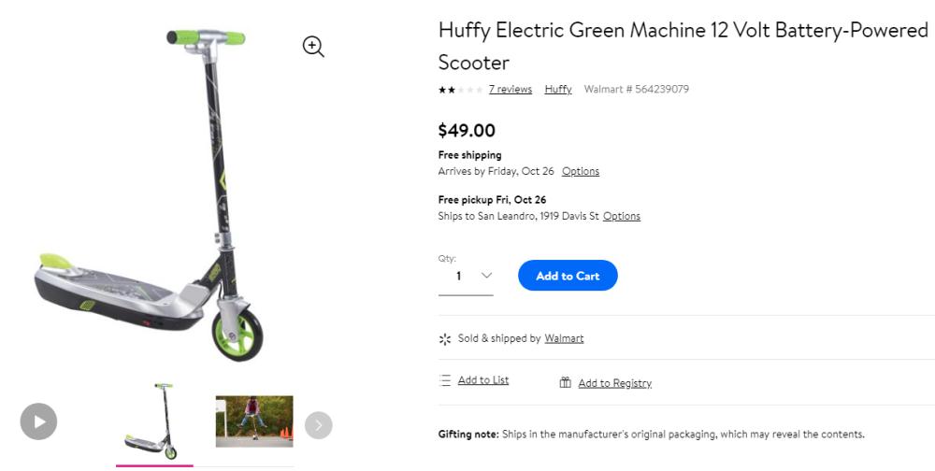Click the Add to List link
The width and height of the screenshot is (935, 471).
483,380
